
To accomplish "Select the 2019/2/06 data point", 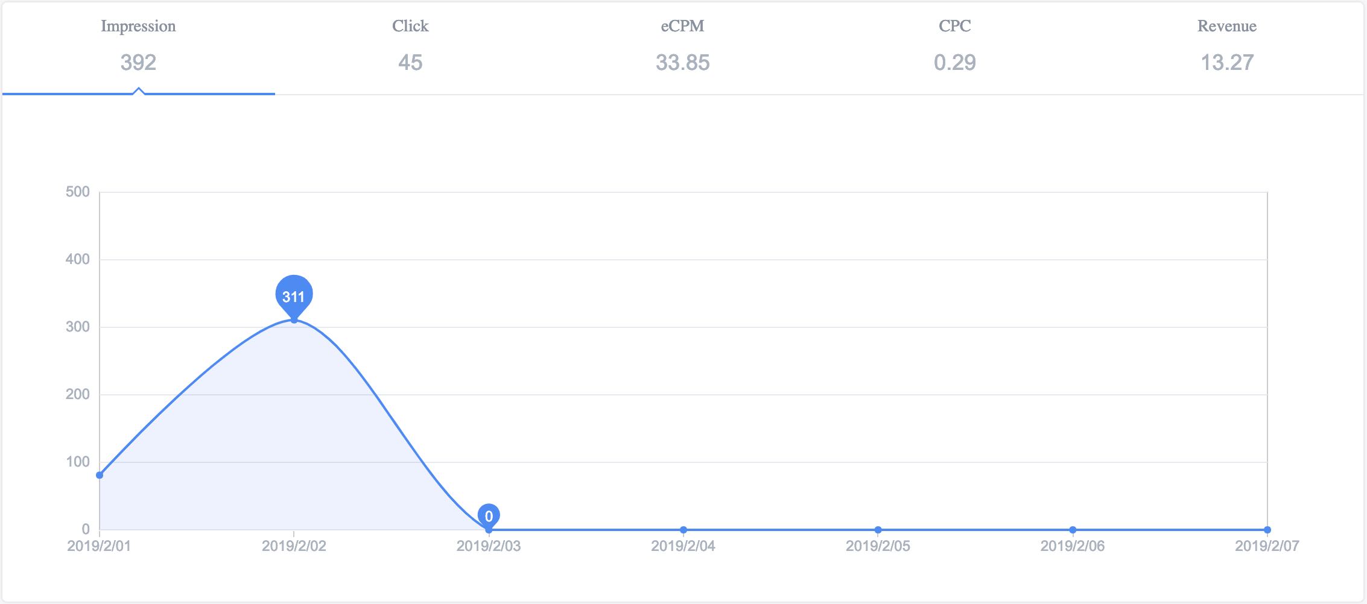I will click(1073, 530).
